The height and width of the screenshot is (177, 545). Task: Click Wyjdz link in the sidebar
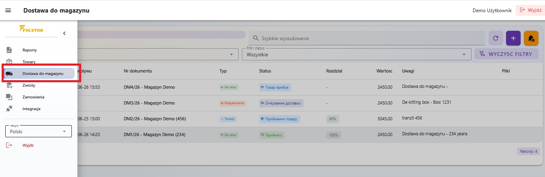click(x=28, y=145)
